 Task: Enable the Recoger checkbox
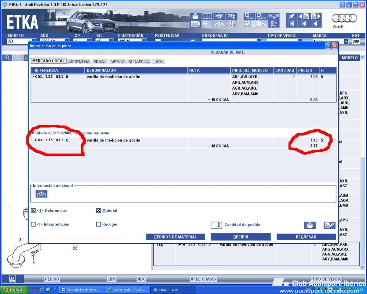(99, 224)
